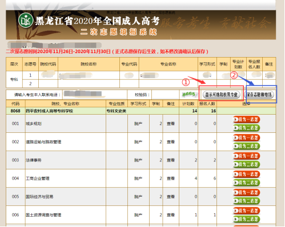Image resolution: width=285 pixels, height=227 pixels.
Task: Click the green logo in the banner
Action: 26,21
